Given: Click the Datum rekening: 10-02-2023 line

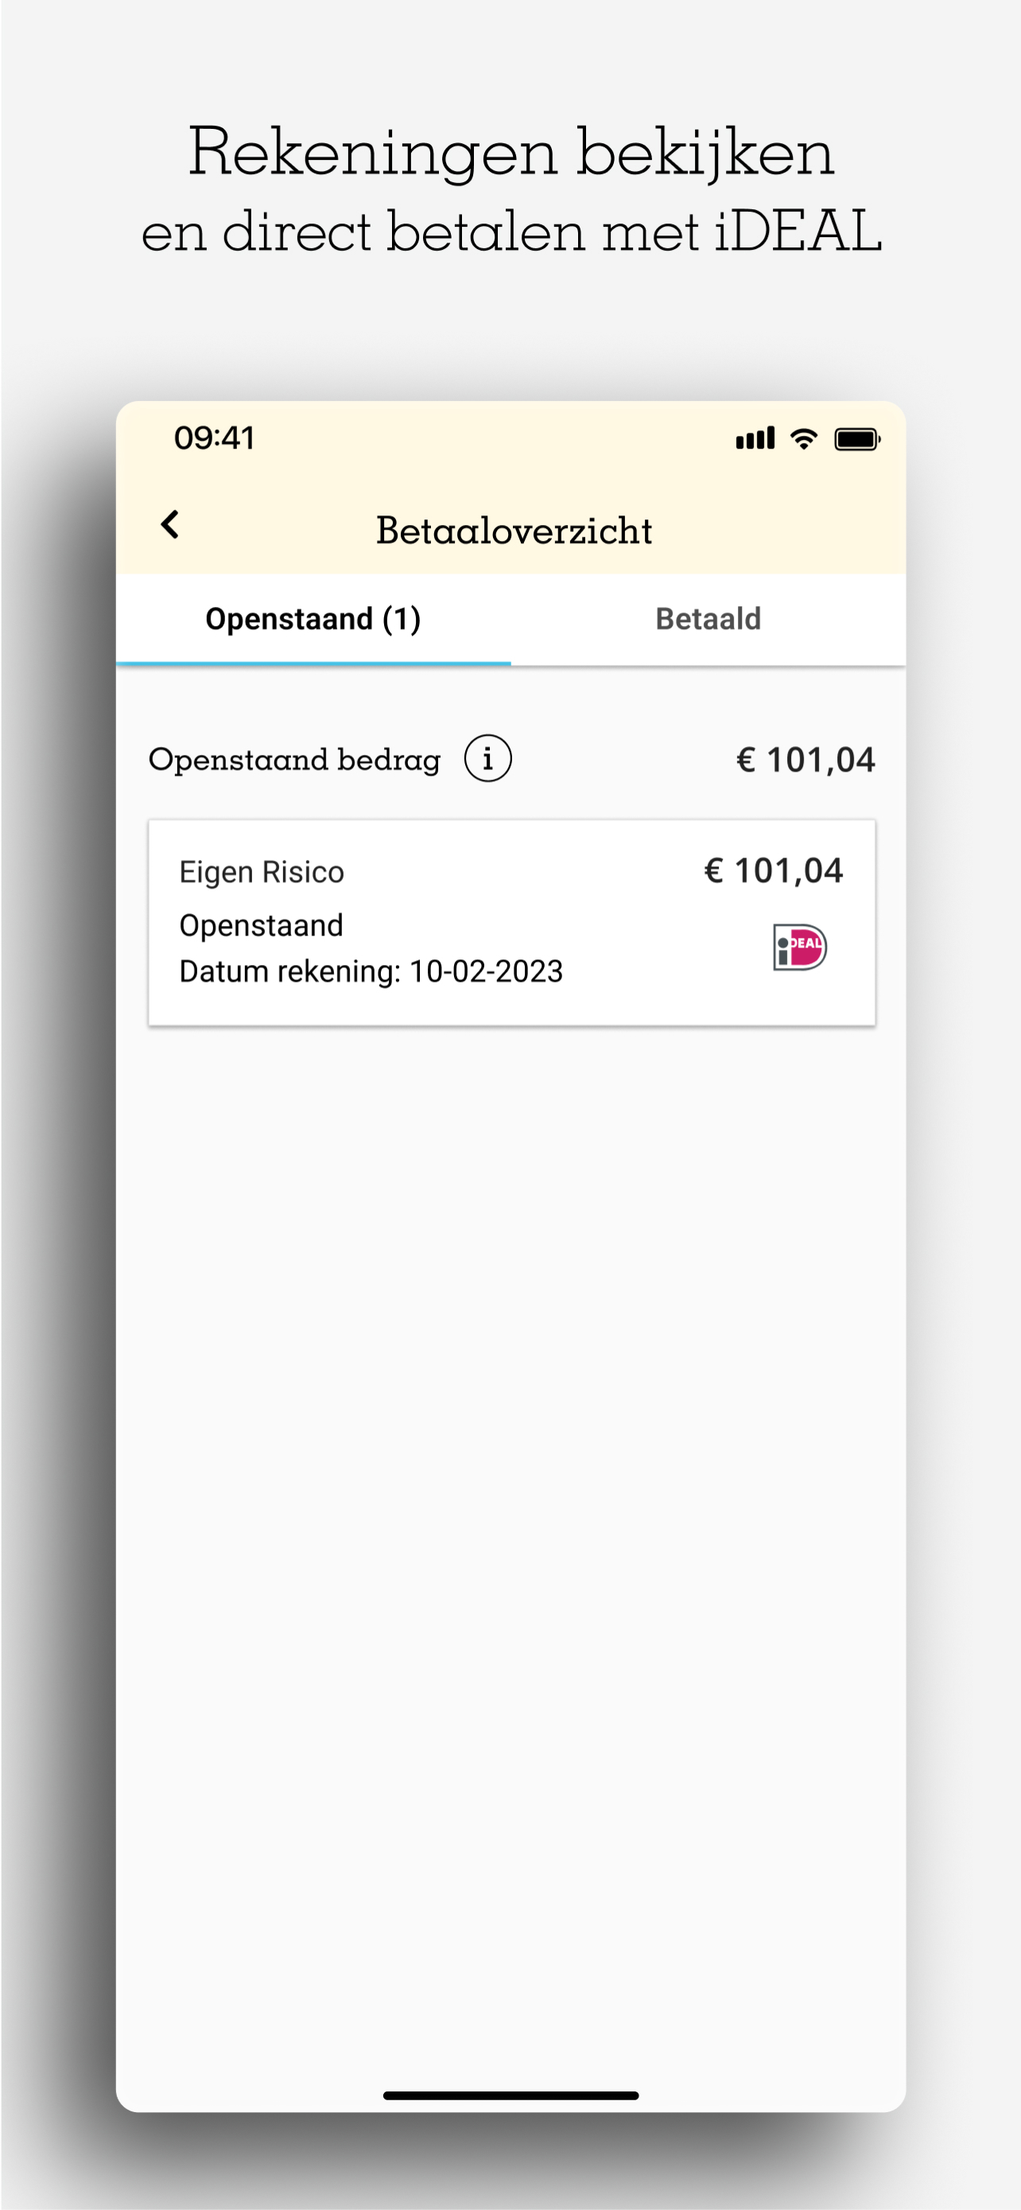Looking at the screenshot, I should (371, 971).
